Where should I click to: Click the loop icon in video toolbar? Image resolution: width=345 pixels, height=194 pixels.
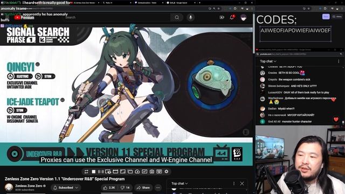pyautogui.click(x=86, y=171)
